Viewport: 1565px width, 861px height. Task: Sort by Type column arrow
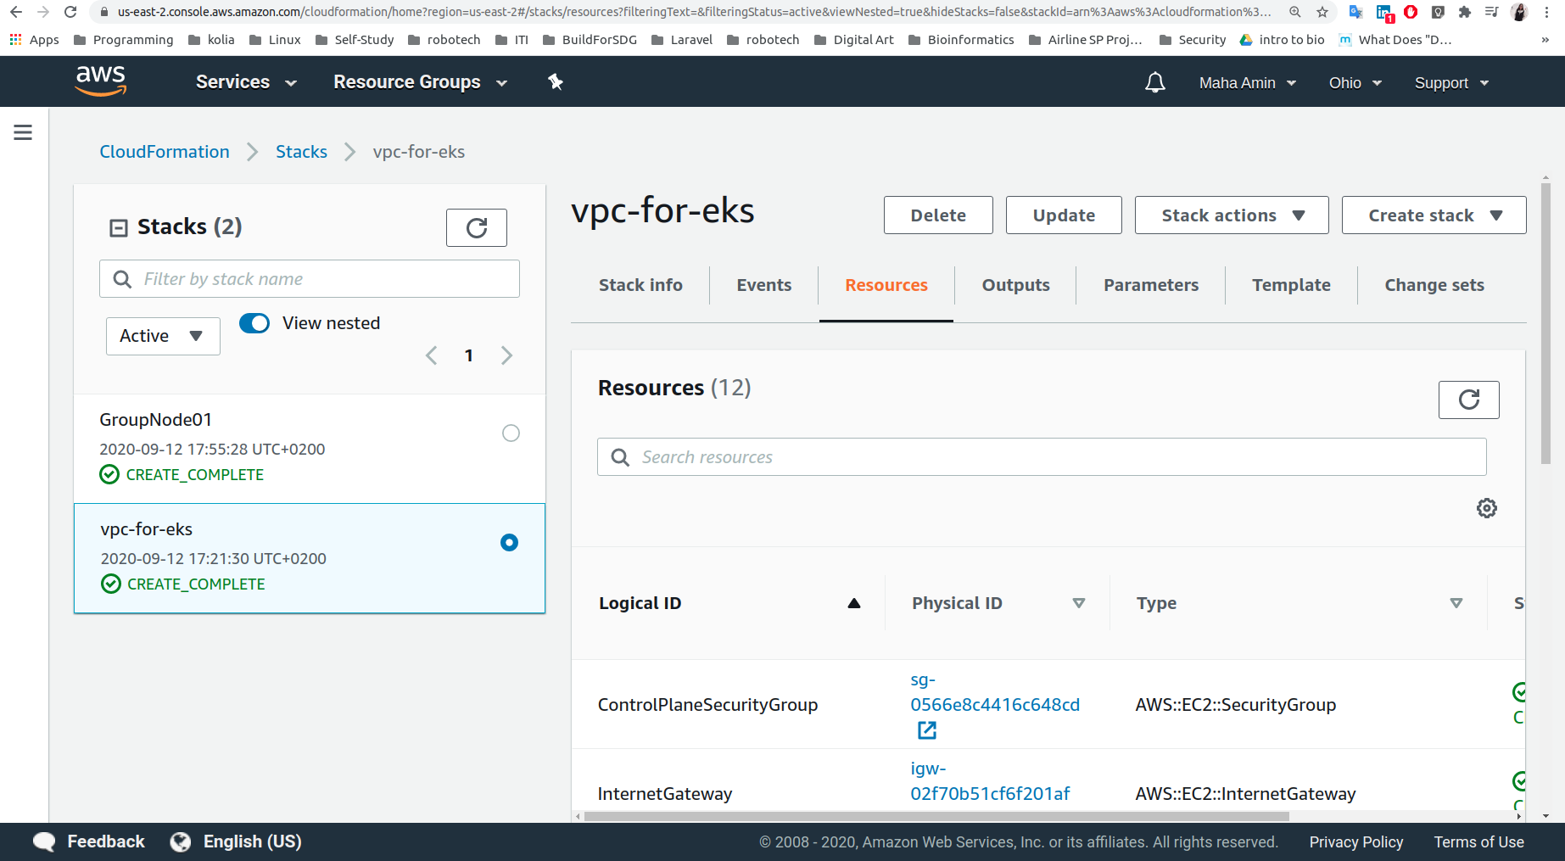click(1456, 603)
